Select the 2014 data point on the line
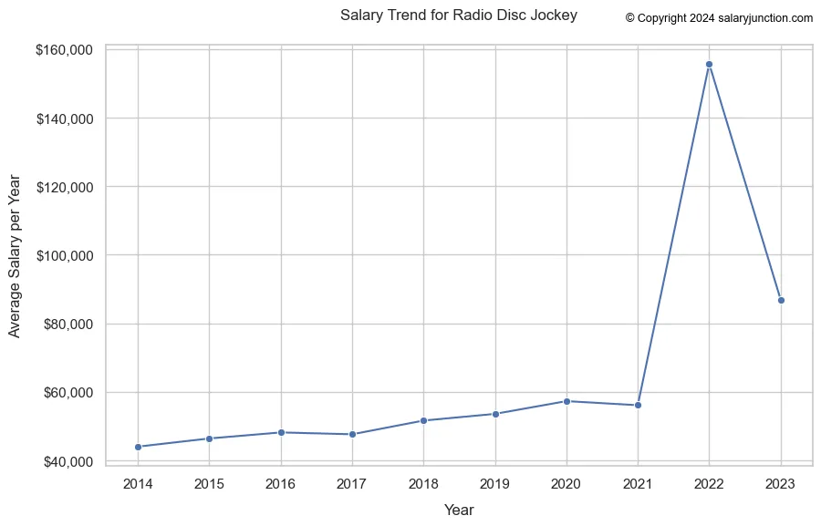Screen dimensions: 821x526 coord(138,447)
